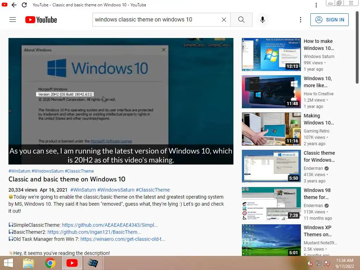Open the BasicThemer2 GitHub link
Image resolution: width=360 pixels, height=270 pixels.
point(94,232)
